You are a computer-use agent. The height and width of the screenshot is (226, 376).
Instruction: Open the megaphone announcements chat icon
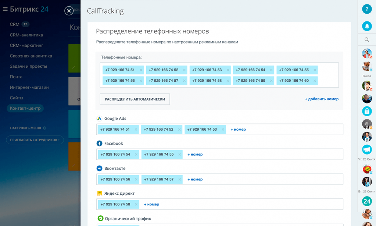click(x=367, y=150)
